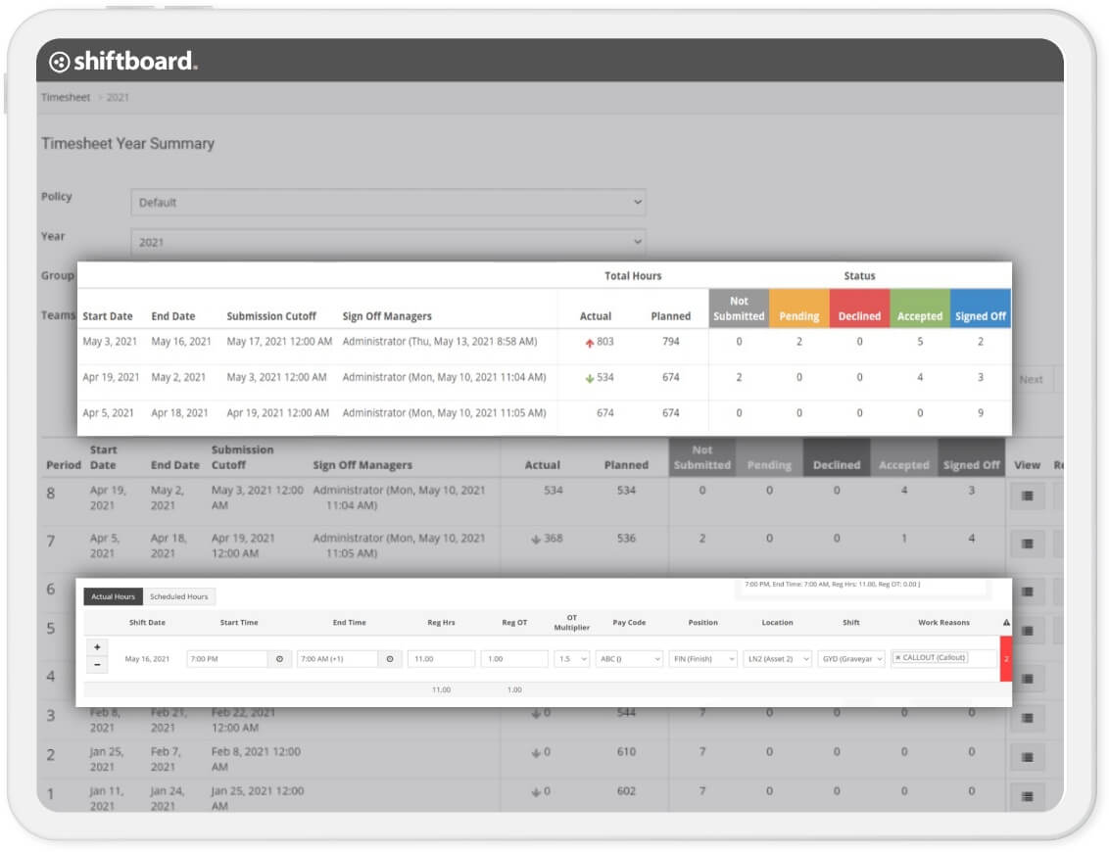
Task: Click the red Declined status header
Action: [x=859, y=308]
